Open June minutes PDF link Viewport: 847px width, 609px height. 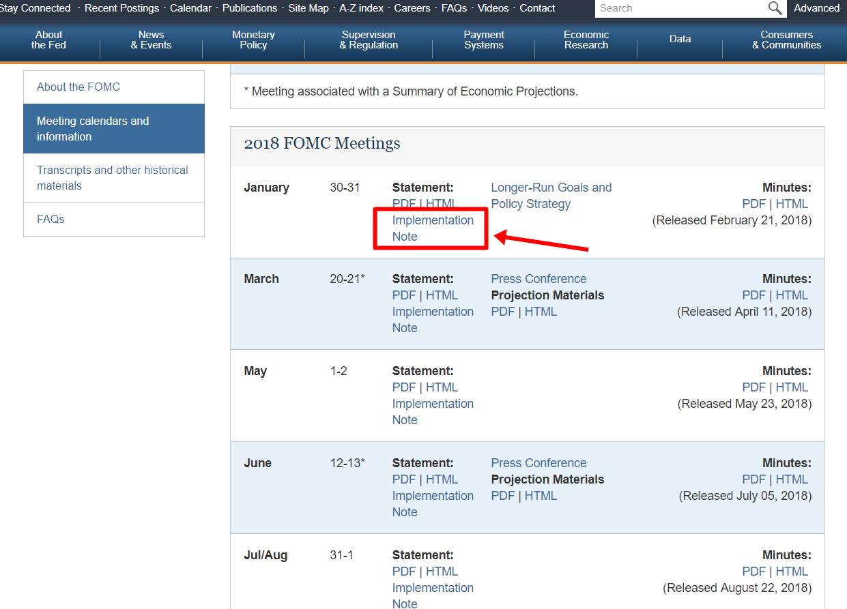[753, 479]
